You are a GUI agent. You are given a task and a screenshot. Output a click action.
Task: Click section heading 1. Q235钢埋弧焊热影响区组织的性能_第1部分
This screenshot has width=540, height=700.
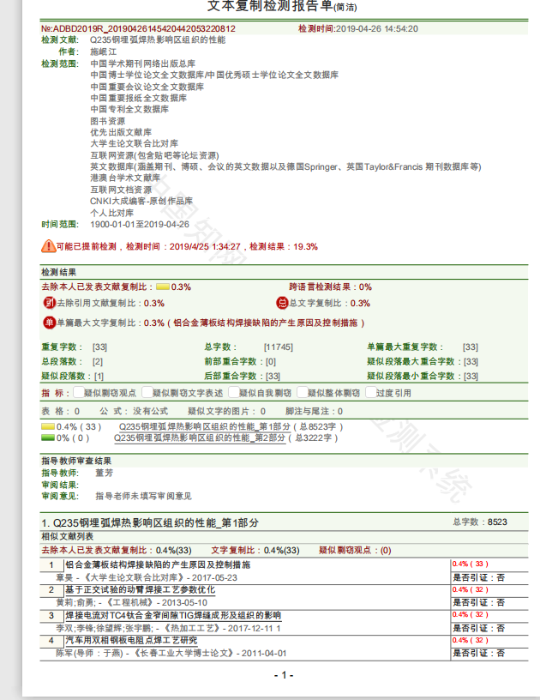150,522
